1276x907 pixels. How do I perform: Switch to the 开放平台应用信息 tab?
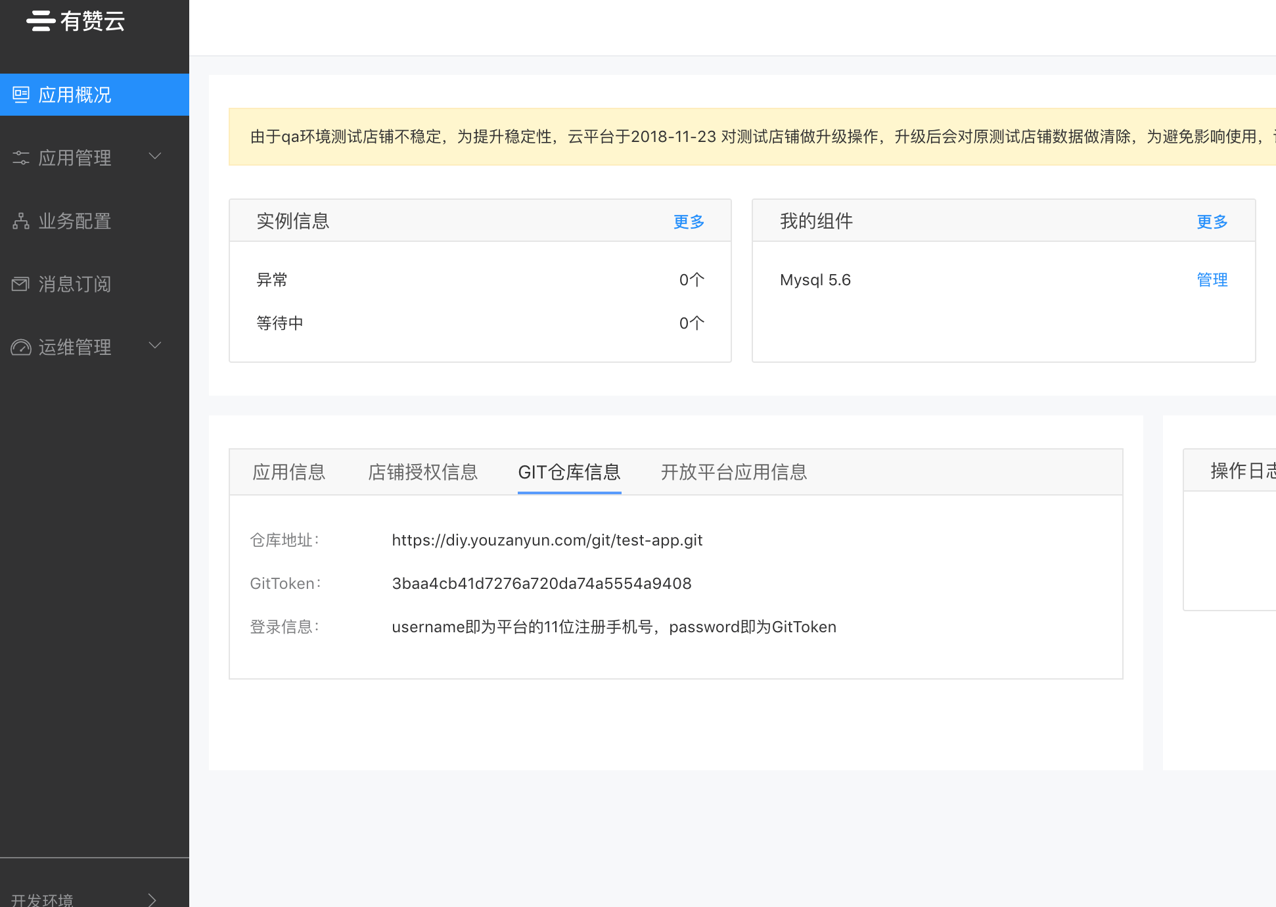pos(734,472)
